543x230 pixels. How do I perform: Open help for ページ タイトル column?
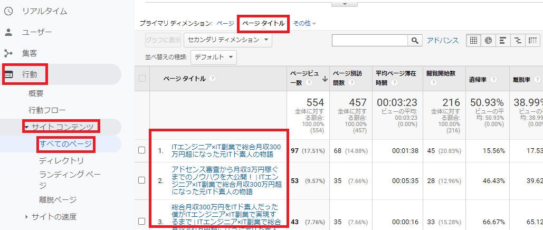pos(212,79)
